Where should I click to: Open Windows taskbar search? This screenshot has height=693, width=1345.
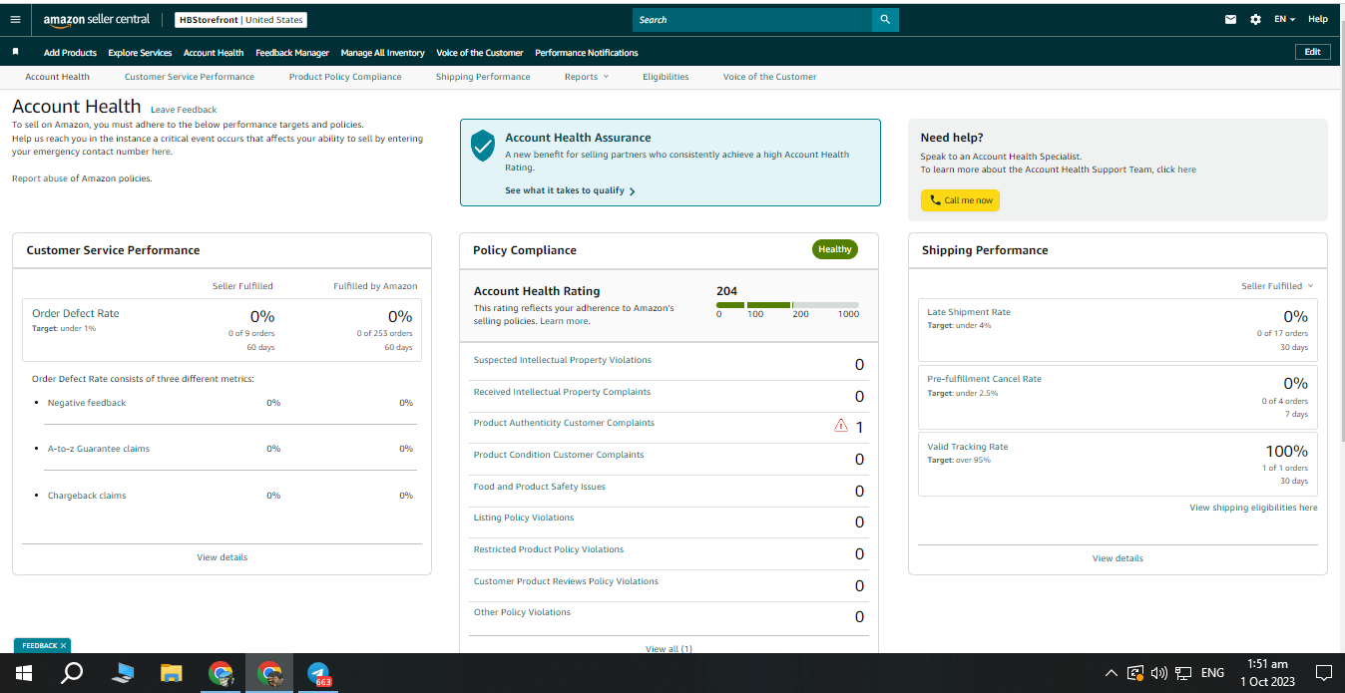(x=72, y=673)
